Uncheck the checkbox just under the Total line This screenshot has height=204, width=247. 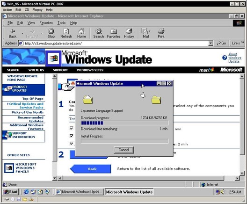click(72, 128)
